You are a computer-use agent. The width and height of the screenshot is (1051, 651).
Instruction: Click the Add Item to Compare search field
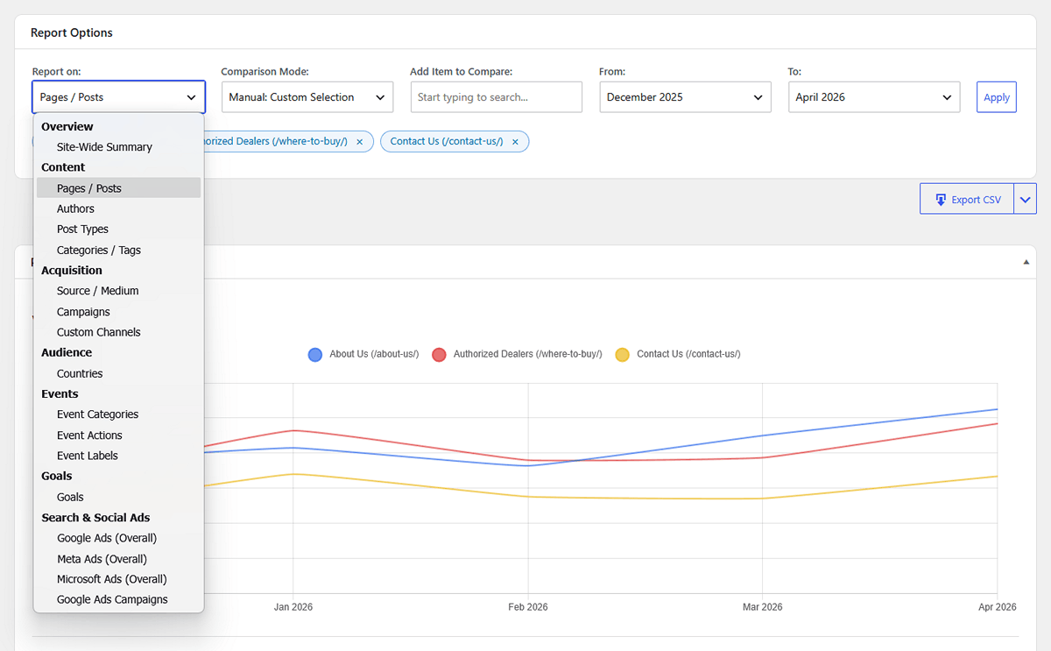pos(497,97)
